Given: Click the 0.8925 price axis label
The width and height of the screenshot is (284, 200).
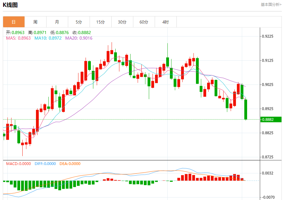Looking at the screenshot, I should (x=268, y=109).
